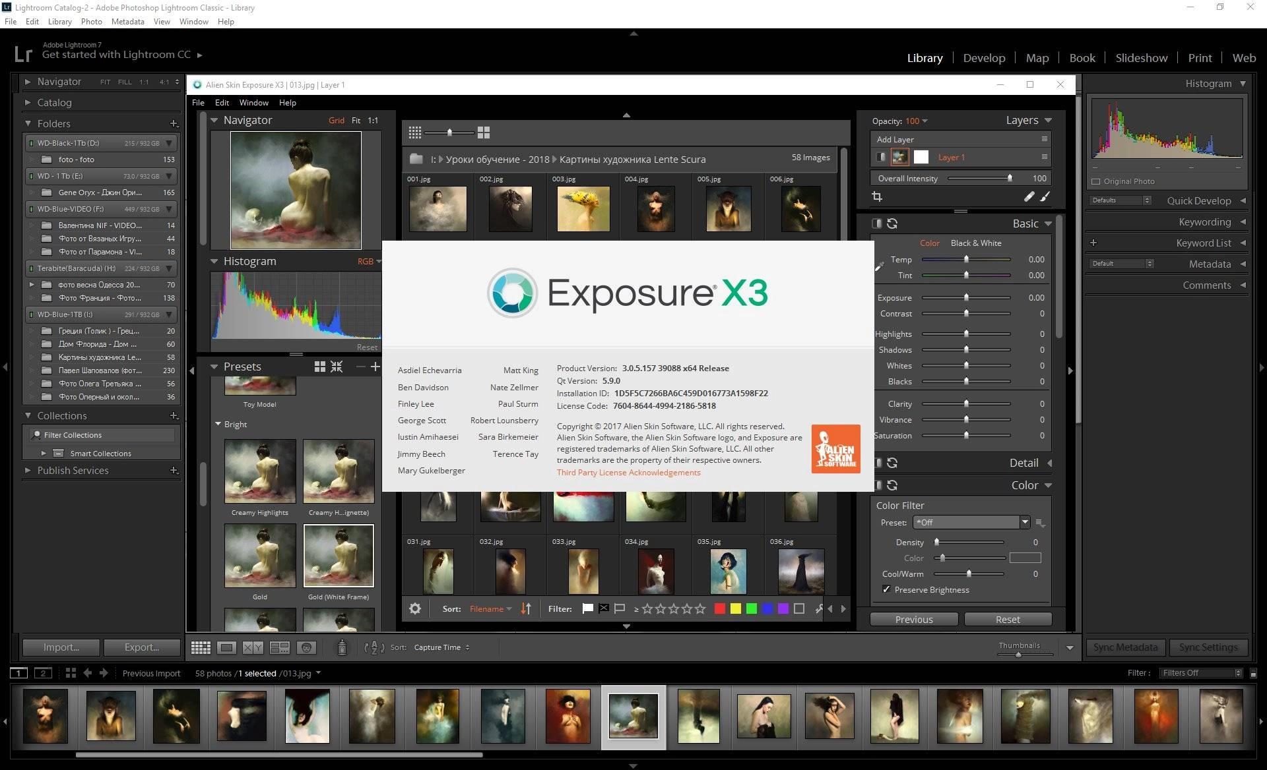Reset the Color panel using its refresh icon
Screen dimensions: 1267x770
[x=892, y=485]
